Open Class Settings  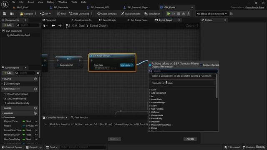coord(107,14)
